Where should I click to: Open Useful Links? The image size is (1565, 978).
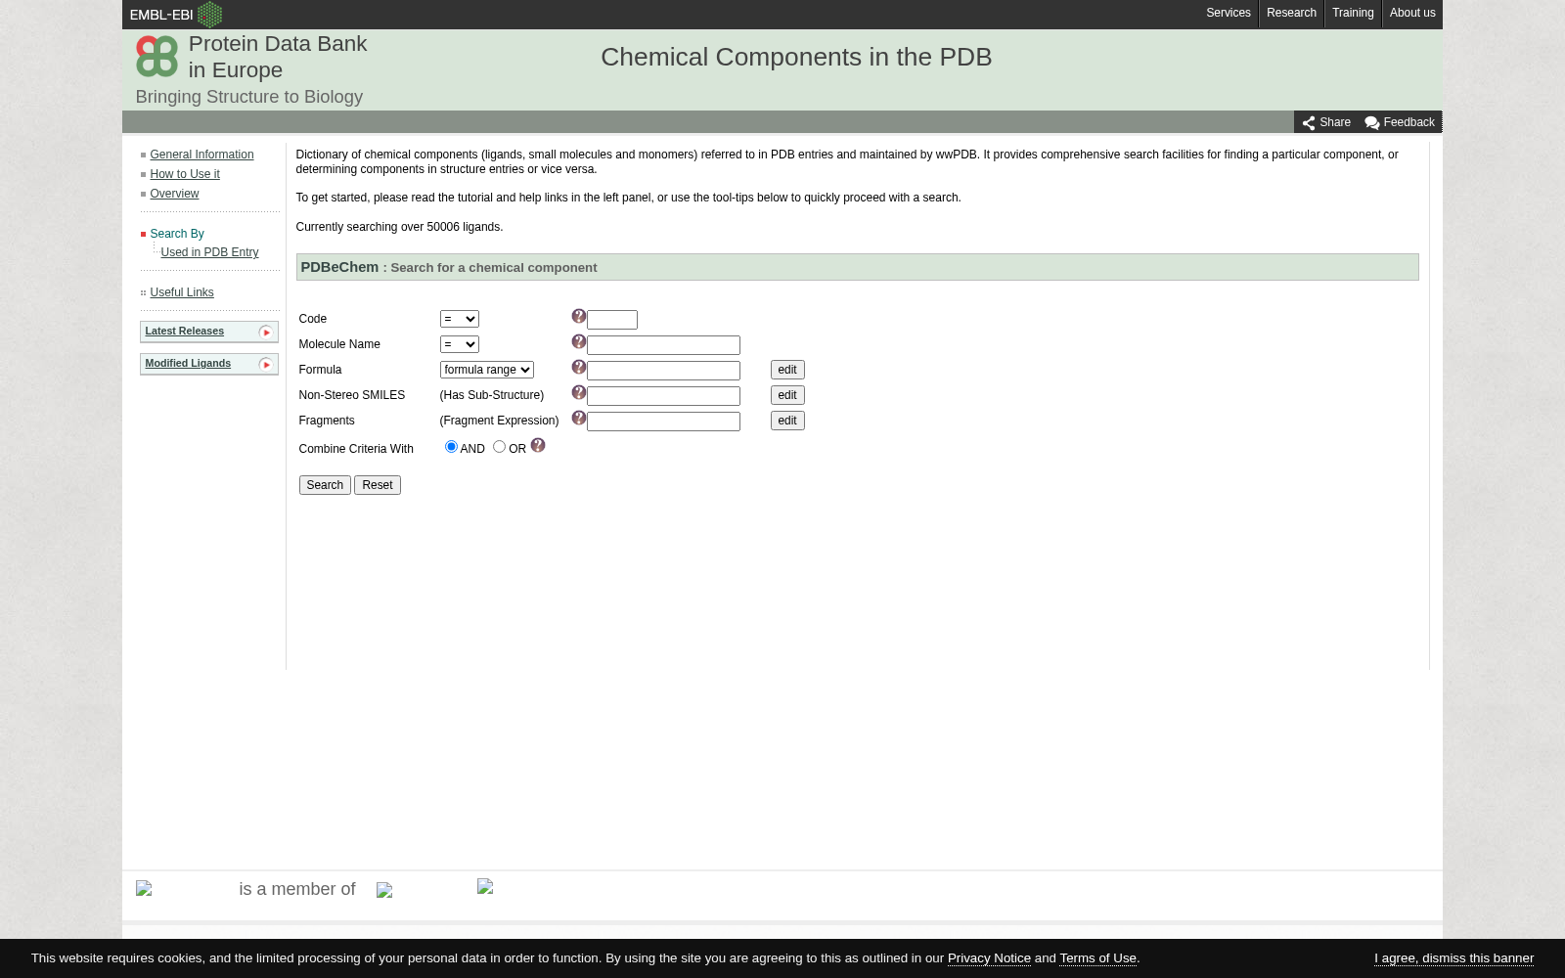(x=182, y=292)
